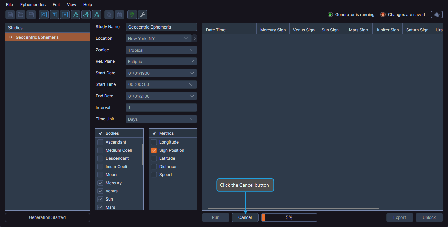Image resolution: width=448 pixels, height=227 pixels.
Task: Open the green location pin tool
Action: click(131, 14)
